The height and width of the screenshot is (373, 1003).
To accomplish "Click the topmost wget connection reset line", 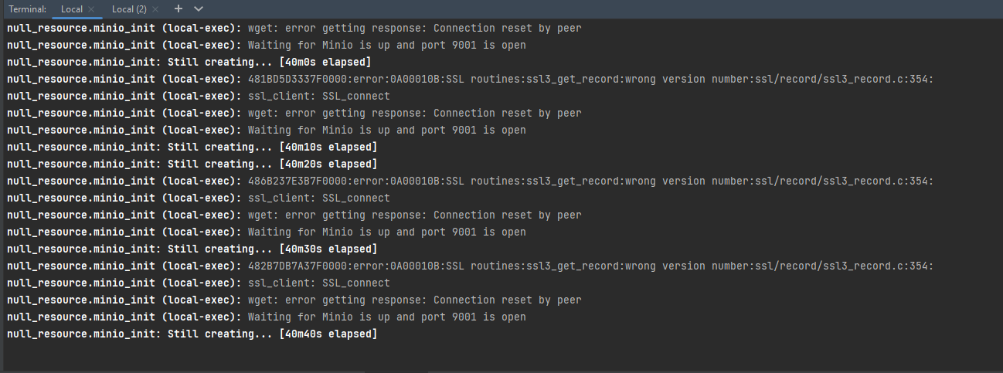I will click(x=294, y=28).
